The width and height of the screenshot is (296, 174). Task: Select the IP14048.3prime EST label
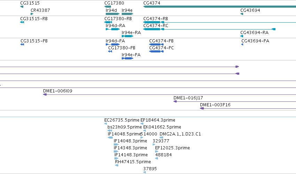(130, 141)
